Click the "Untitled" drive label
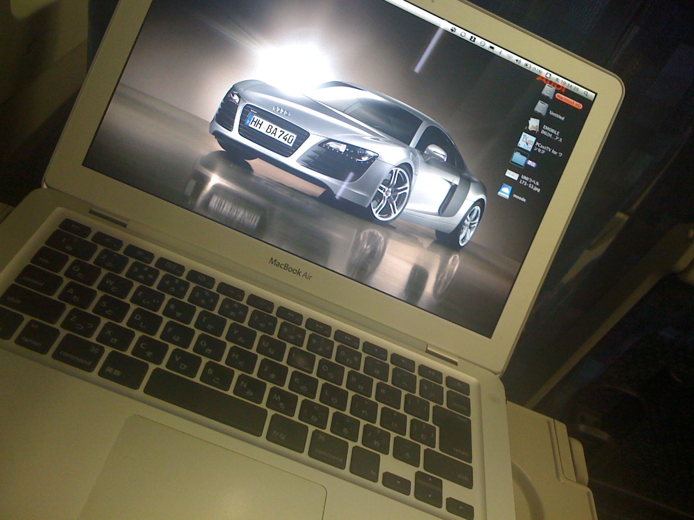 click(557, 115)
